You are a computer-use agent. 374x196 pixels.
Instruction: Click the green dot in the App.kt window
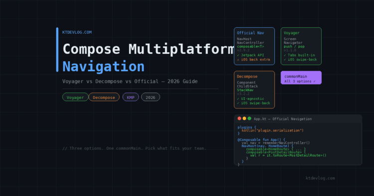click(249, 118)
